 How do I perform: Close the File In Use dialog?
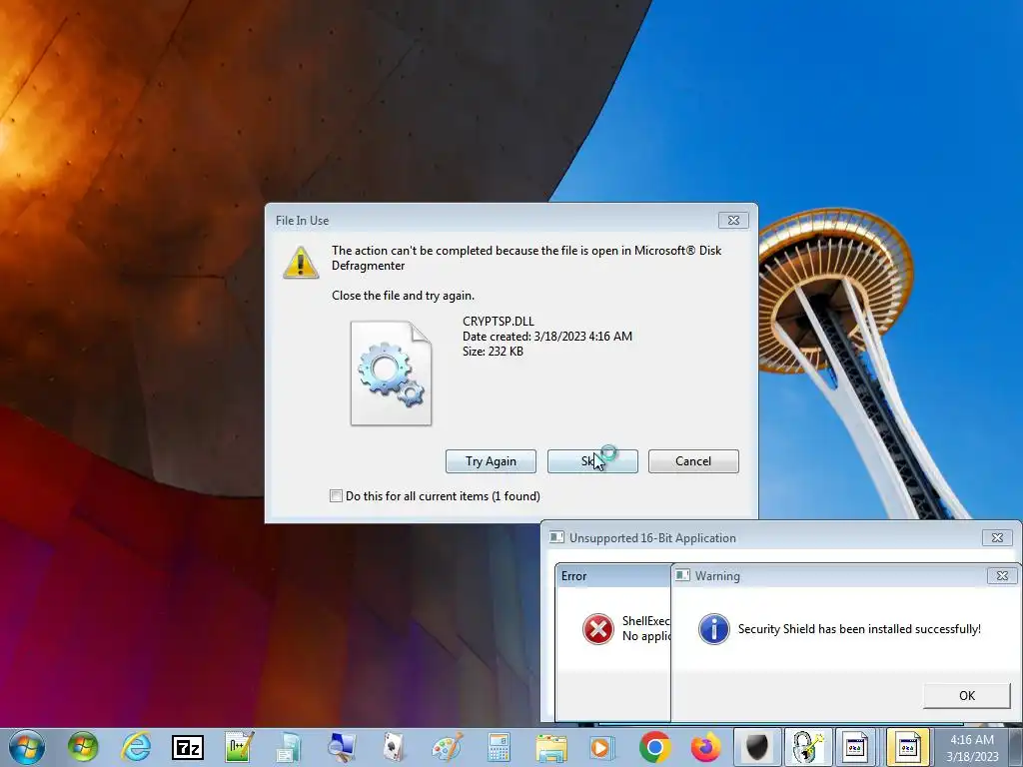click(x=733, y=221)
